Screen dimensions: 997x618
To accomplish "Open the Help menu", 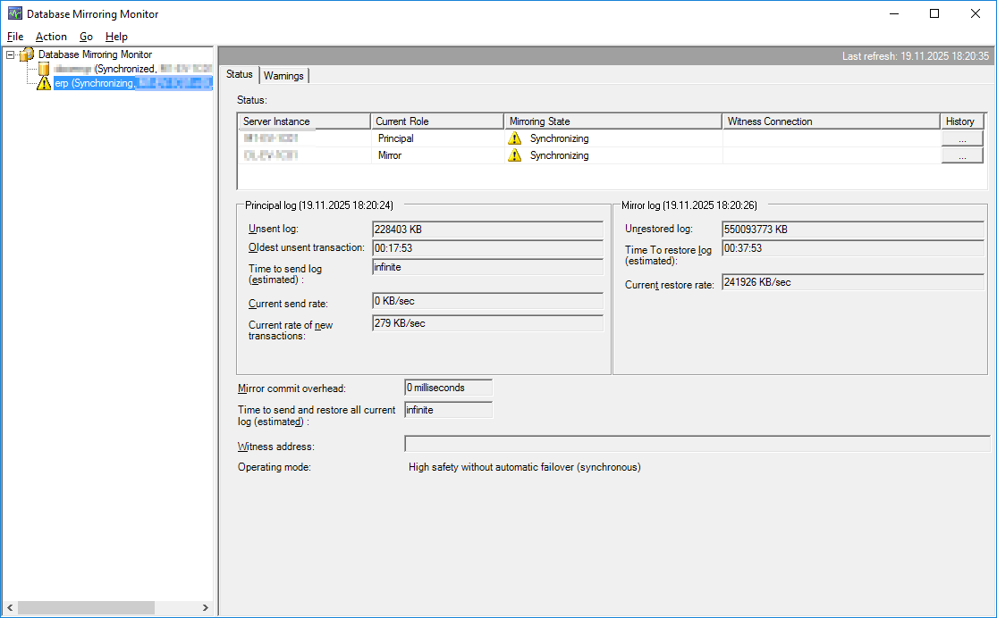I will point(116,37).
